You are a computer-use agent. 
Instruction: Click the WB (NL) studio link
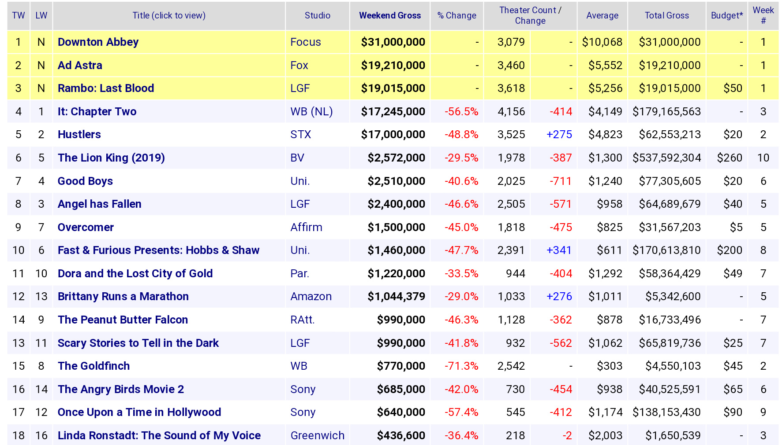[x=311, y=112]
